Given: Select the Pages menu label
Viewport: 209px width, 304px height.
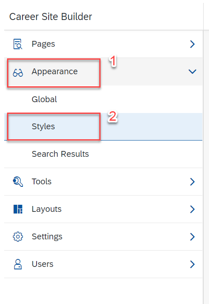Looking at the screenshot, I should click(x=43, y=44).
